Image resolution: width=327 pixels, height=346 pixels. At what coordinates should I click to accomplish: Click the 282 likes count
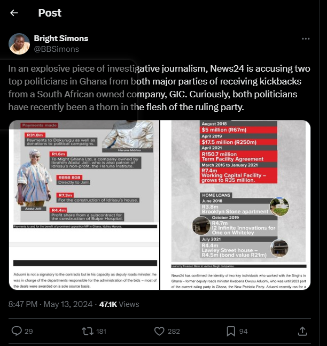tap(174, 332)
